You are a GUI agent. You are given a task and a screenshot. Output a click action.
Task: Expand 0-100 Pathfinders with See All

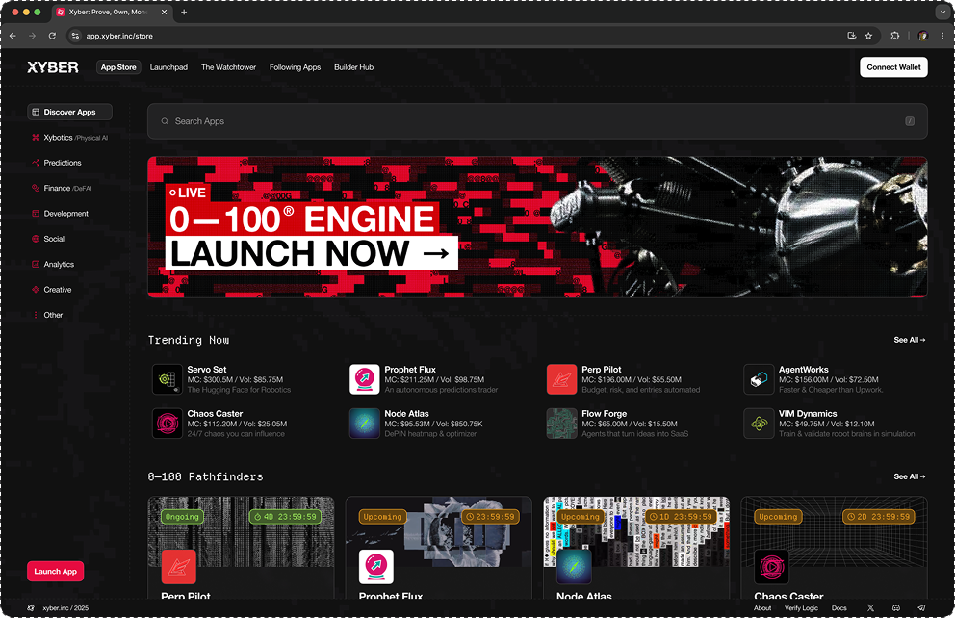point(909,476)
